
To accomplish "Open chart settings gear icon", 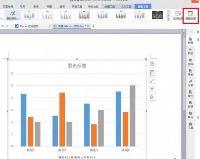I will (152, 97).
